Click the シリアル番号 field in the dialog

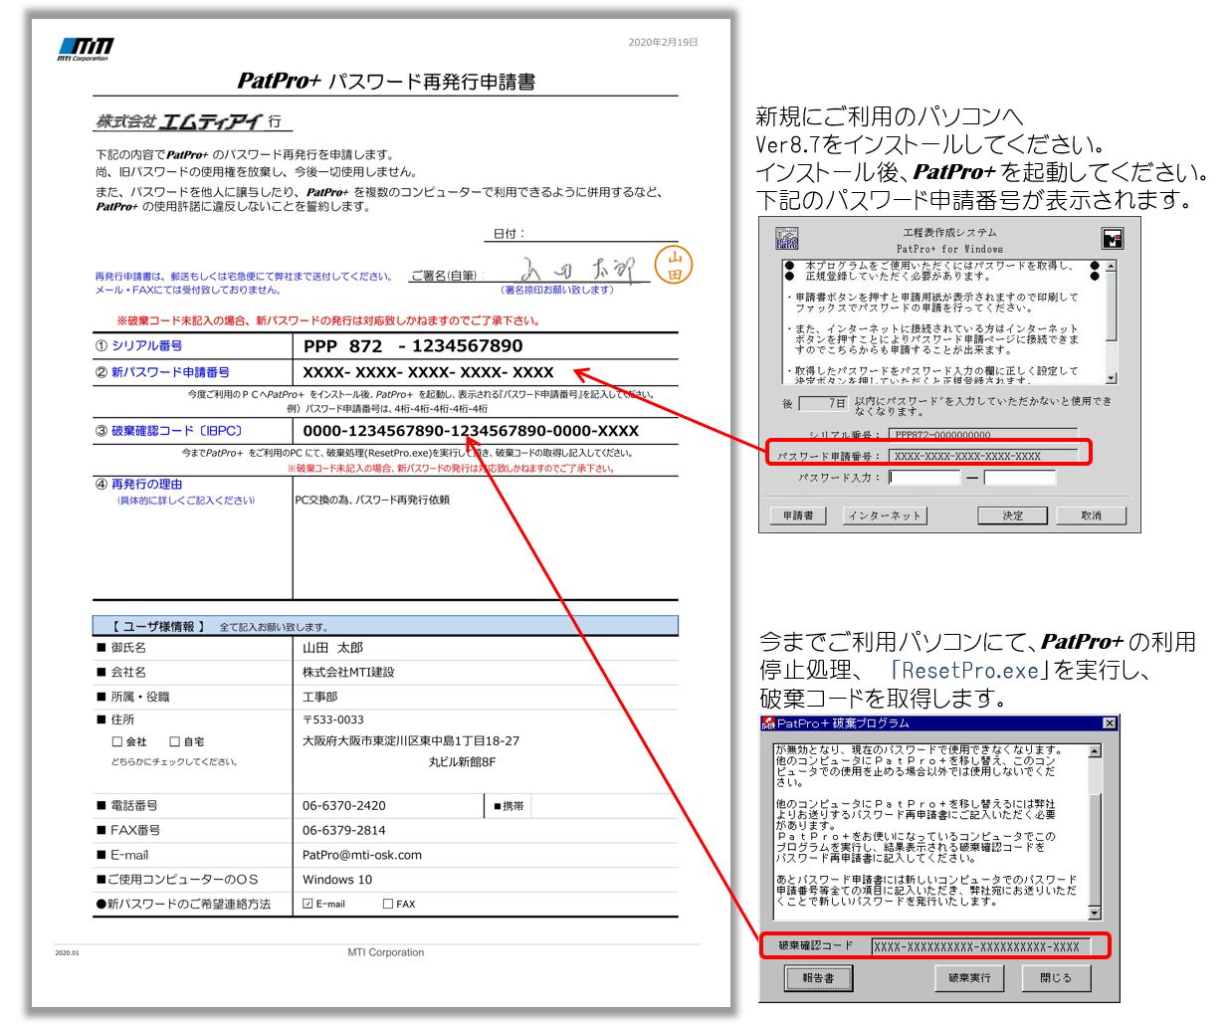pos(983,435)
